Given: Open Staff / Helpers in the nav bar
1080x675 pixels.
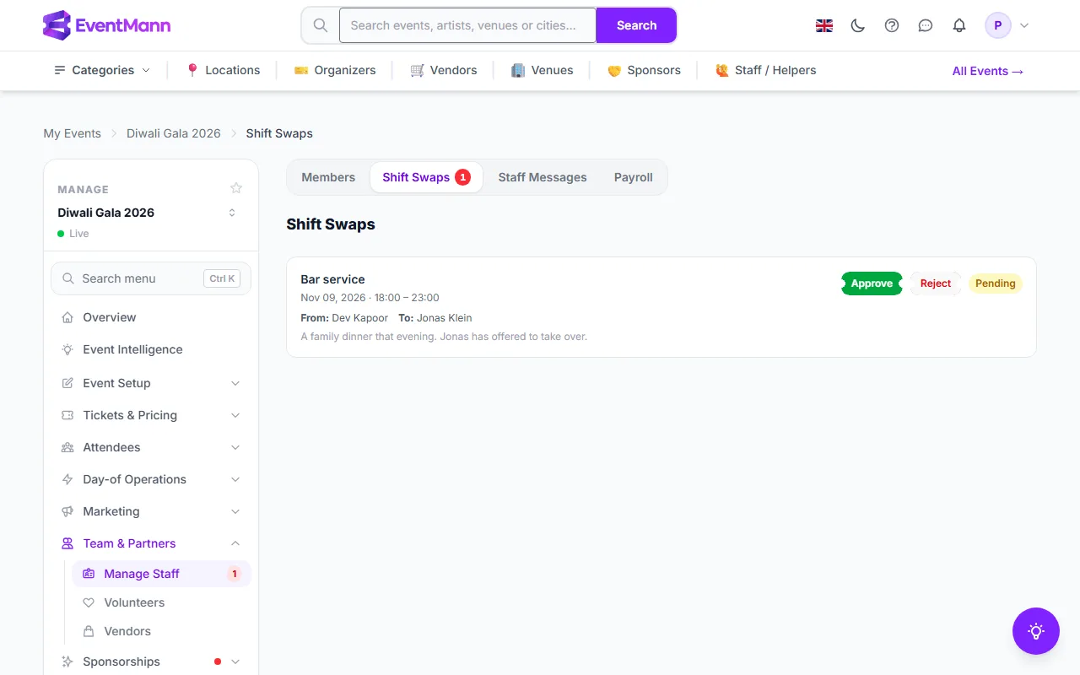Looking at the screenshot, I should coord(765,70).
